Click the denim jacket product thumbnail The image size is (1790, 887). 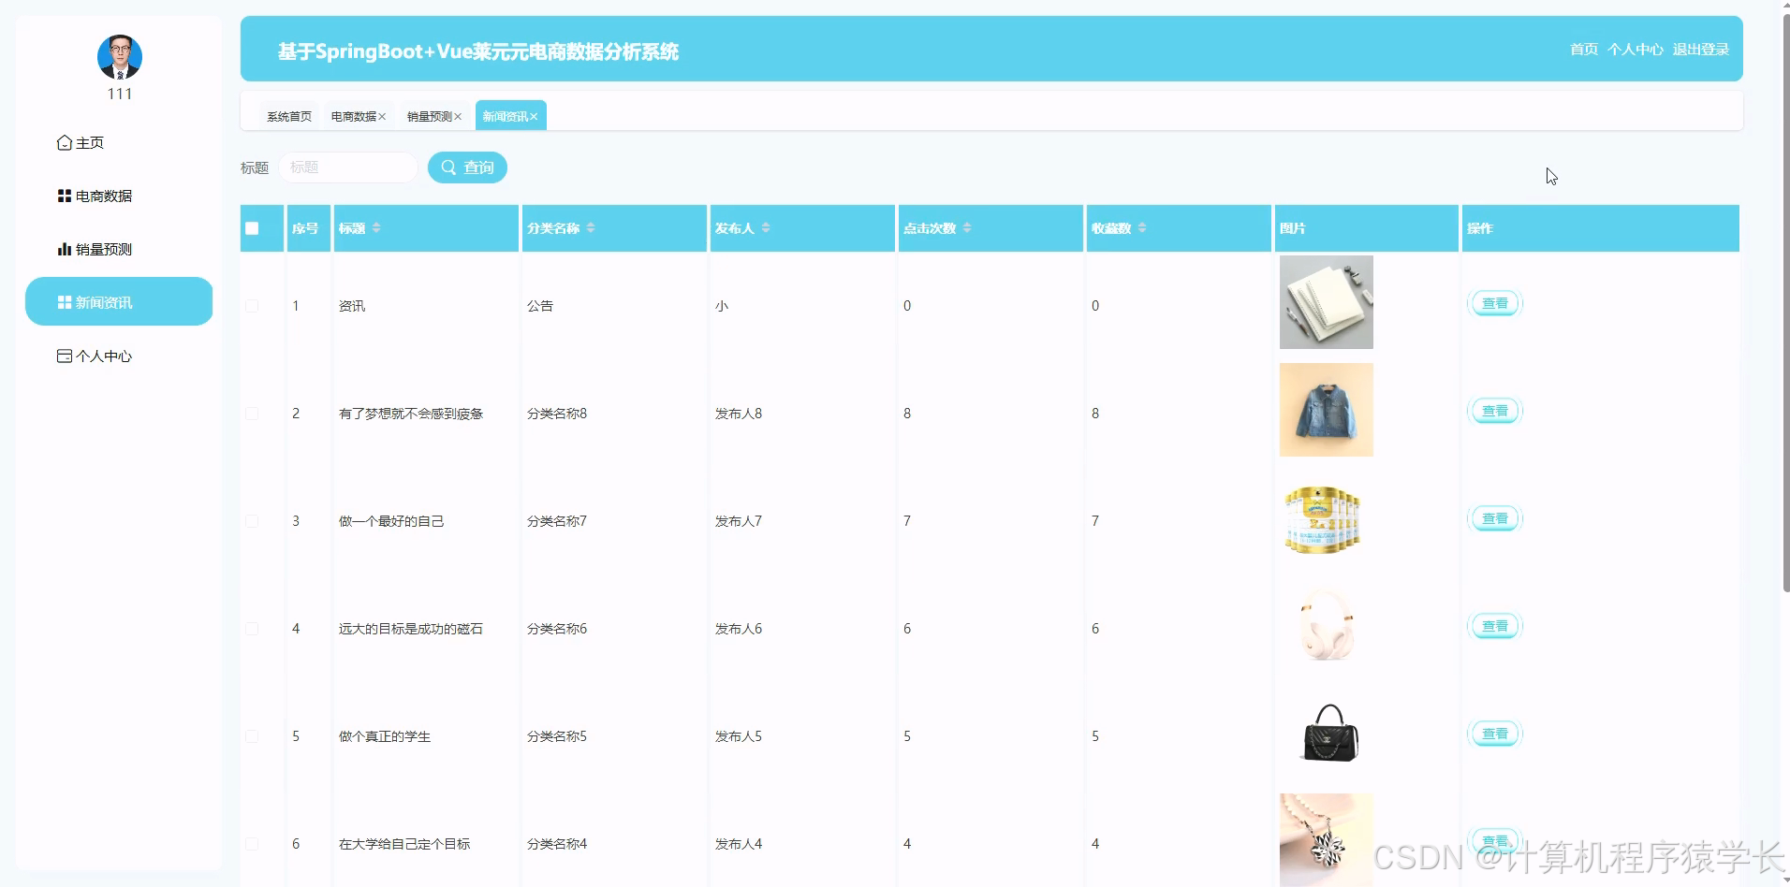[1326, 409]
